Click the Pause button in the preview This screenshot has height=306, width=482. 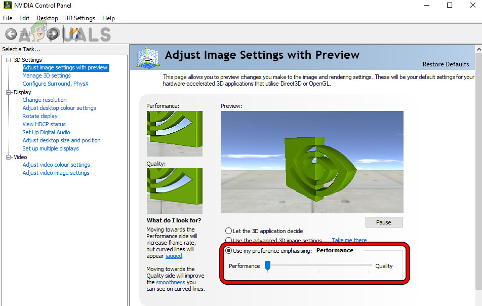pos(383,222)
